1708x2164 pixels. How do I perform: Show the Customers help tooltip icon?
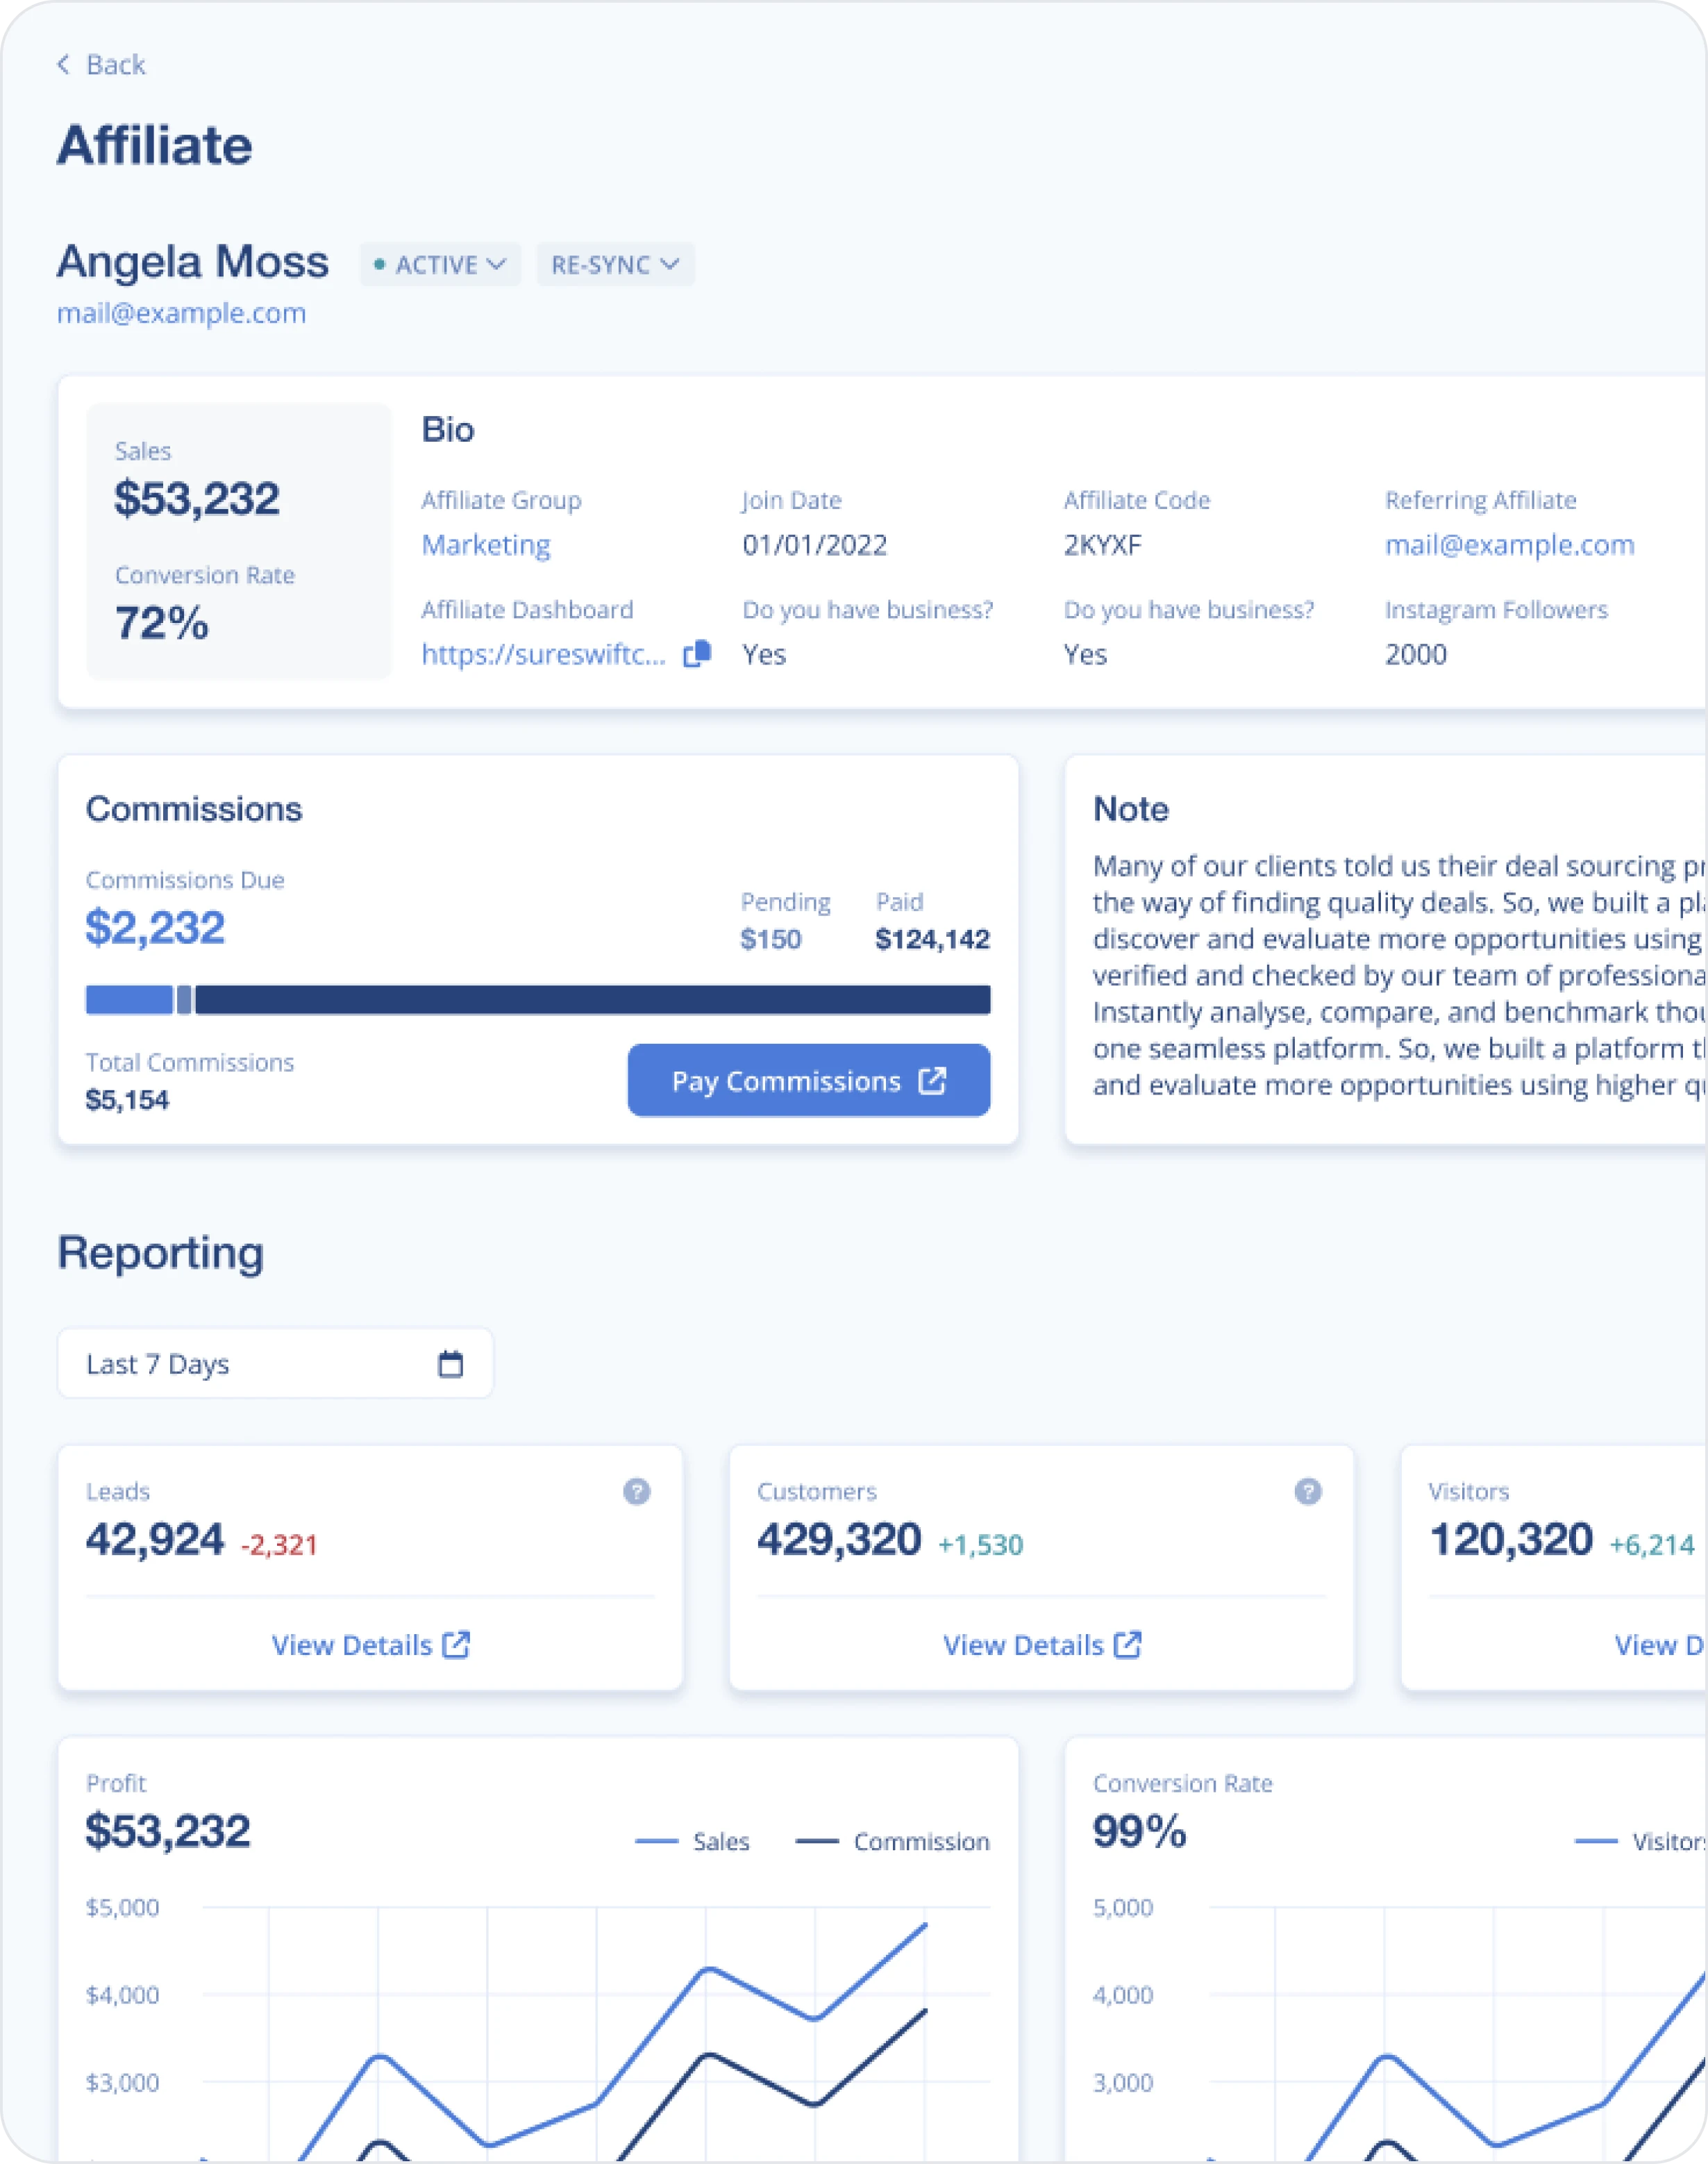1308,1492
